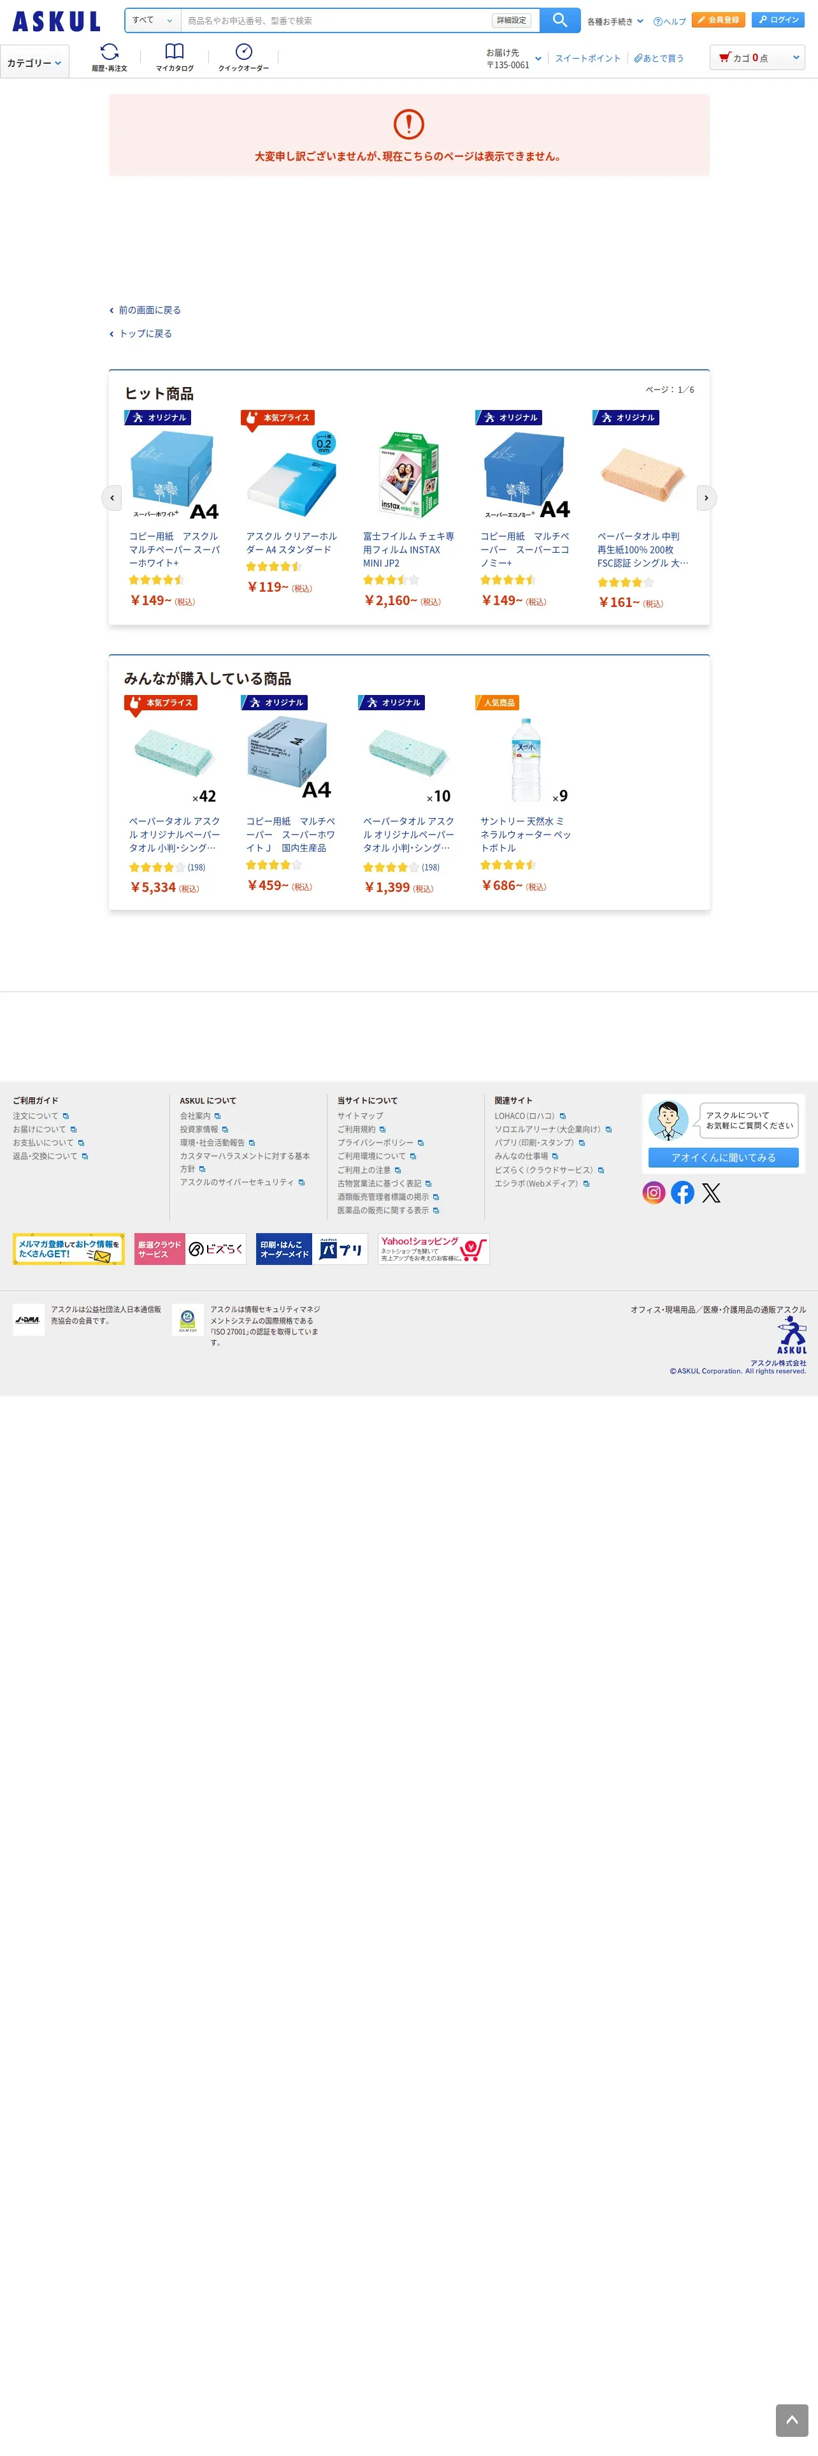Click the ログイン button
This screenshot has width=818, height=2456.
[x=778, y=20]
